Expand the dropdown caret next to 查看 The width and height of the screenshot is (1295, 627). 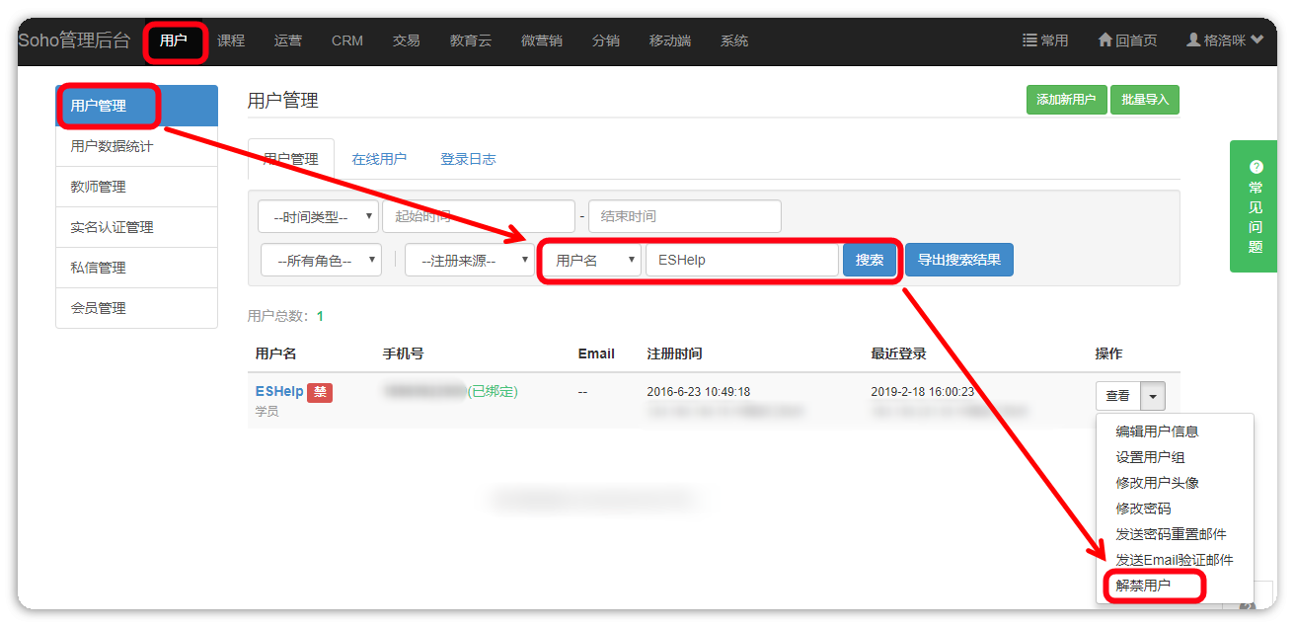coord(1154,396)
